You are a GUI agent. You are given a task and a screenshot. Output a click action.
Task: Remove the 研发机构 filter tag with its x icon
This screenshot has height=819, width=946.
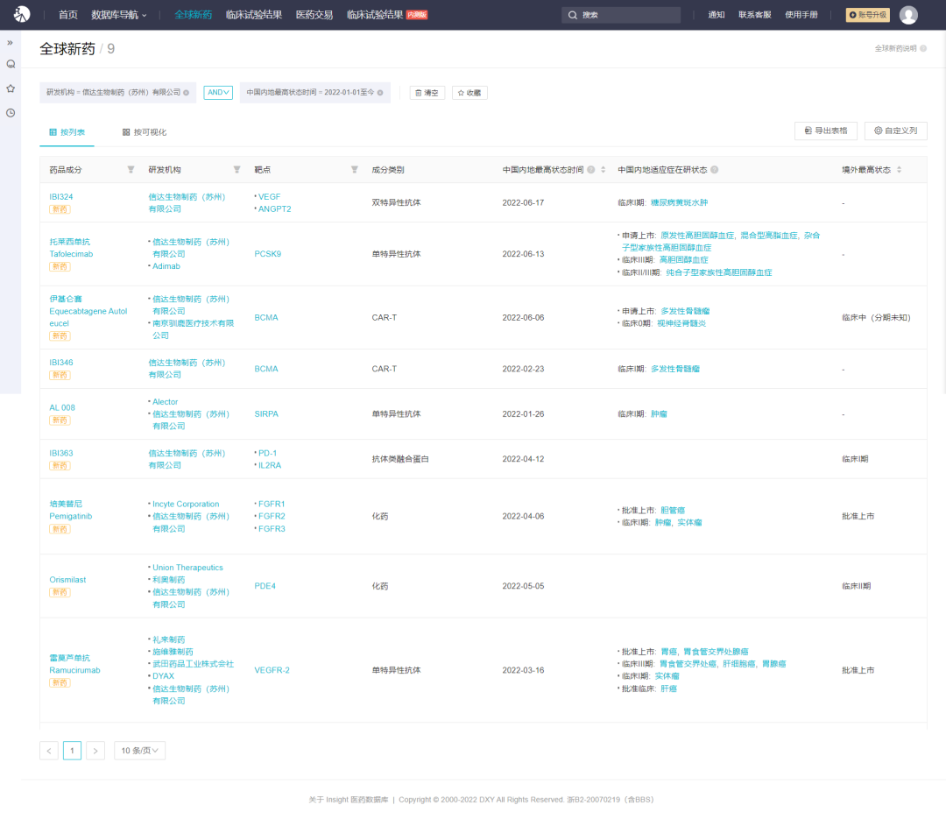coord(187,92)
